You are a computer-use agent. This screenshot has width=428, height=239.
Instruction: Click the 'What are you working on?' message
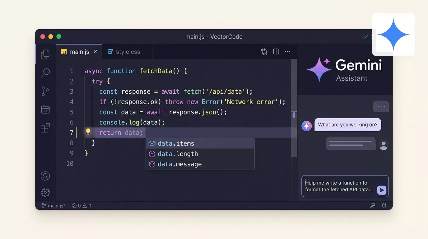[348, 125]
